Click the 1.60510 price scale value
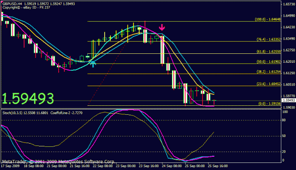Viewport: 296px width, 170px height. pos(289,85)
